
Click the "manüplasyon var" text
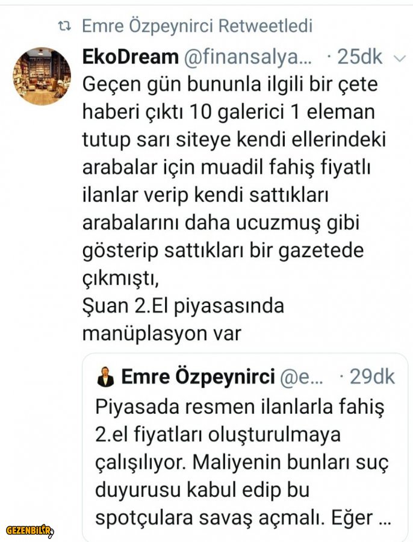pyautogui.click(x=161, y=333)
